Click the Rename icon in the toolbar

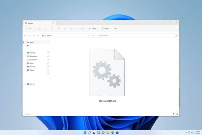[59, 29]
